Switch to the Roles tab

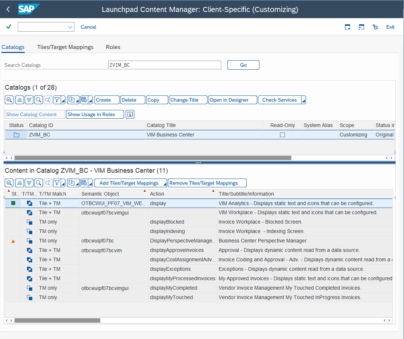click(x=113, y=47)
